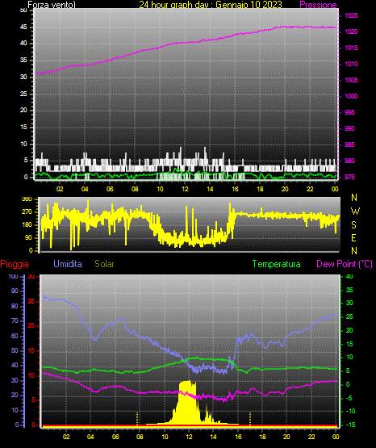Click hour 16 under the pressure chart
The height and width of the screenshot is (448, 376).
(235, 189)
